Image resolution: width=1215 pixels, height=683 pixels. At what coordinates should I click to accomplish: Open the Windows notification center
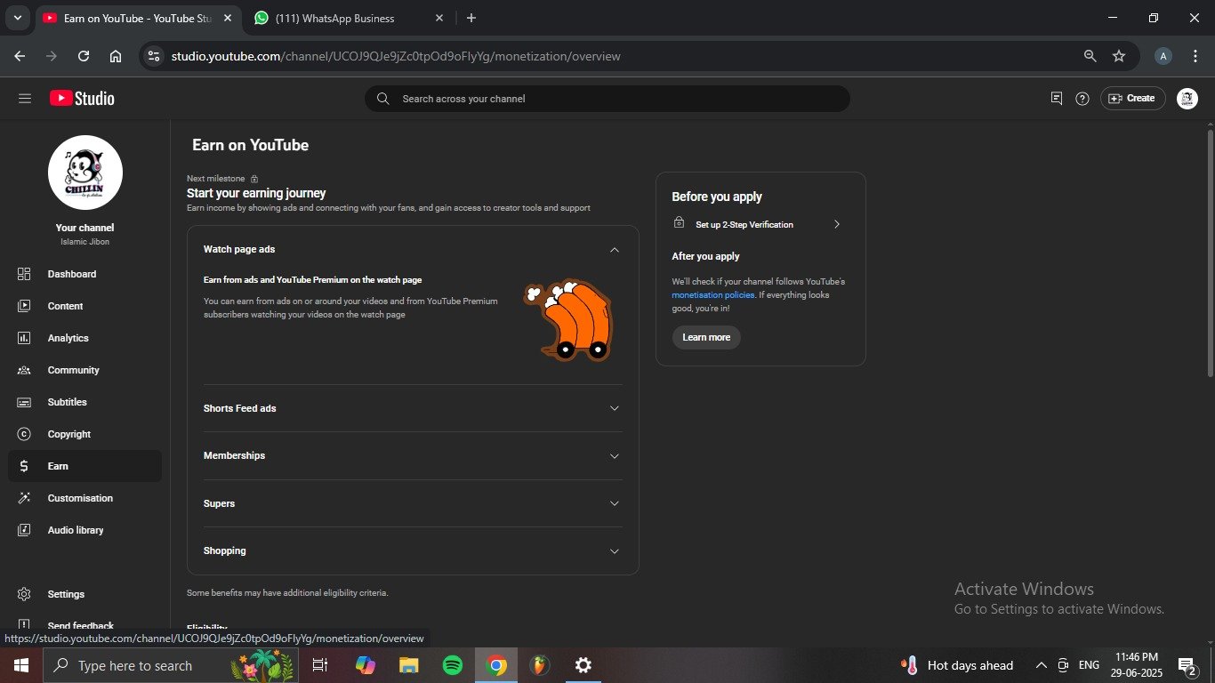coord(1187,665)
